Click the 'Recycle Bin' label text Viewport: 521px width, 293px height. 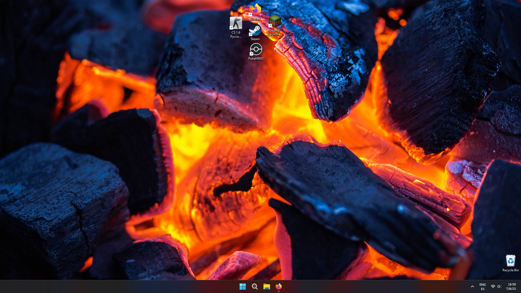coord(510,270)
